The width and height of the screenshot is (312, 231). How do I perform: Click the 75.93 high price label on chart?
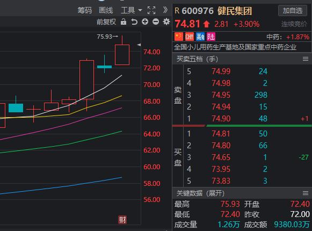tap(105, 37)
